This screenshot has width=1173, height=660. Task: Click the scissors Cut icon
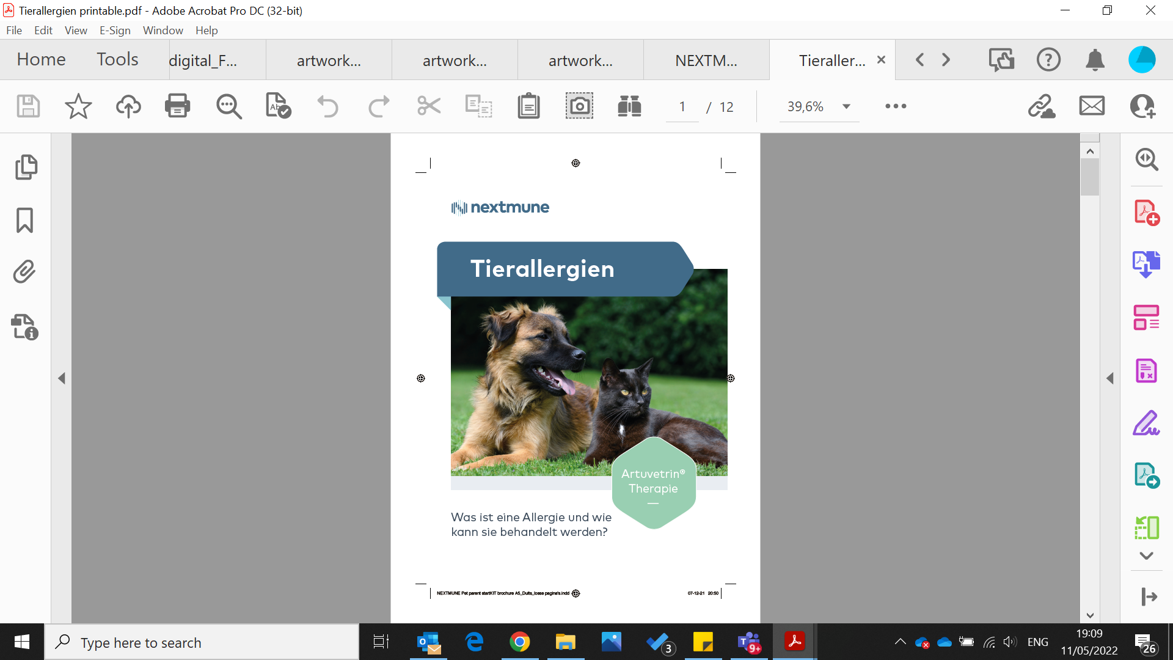(429, 106)
